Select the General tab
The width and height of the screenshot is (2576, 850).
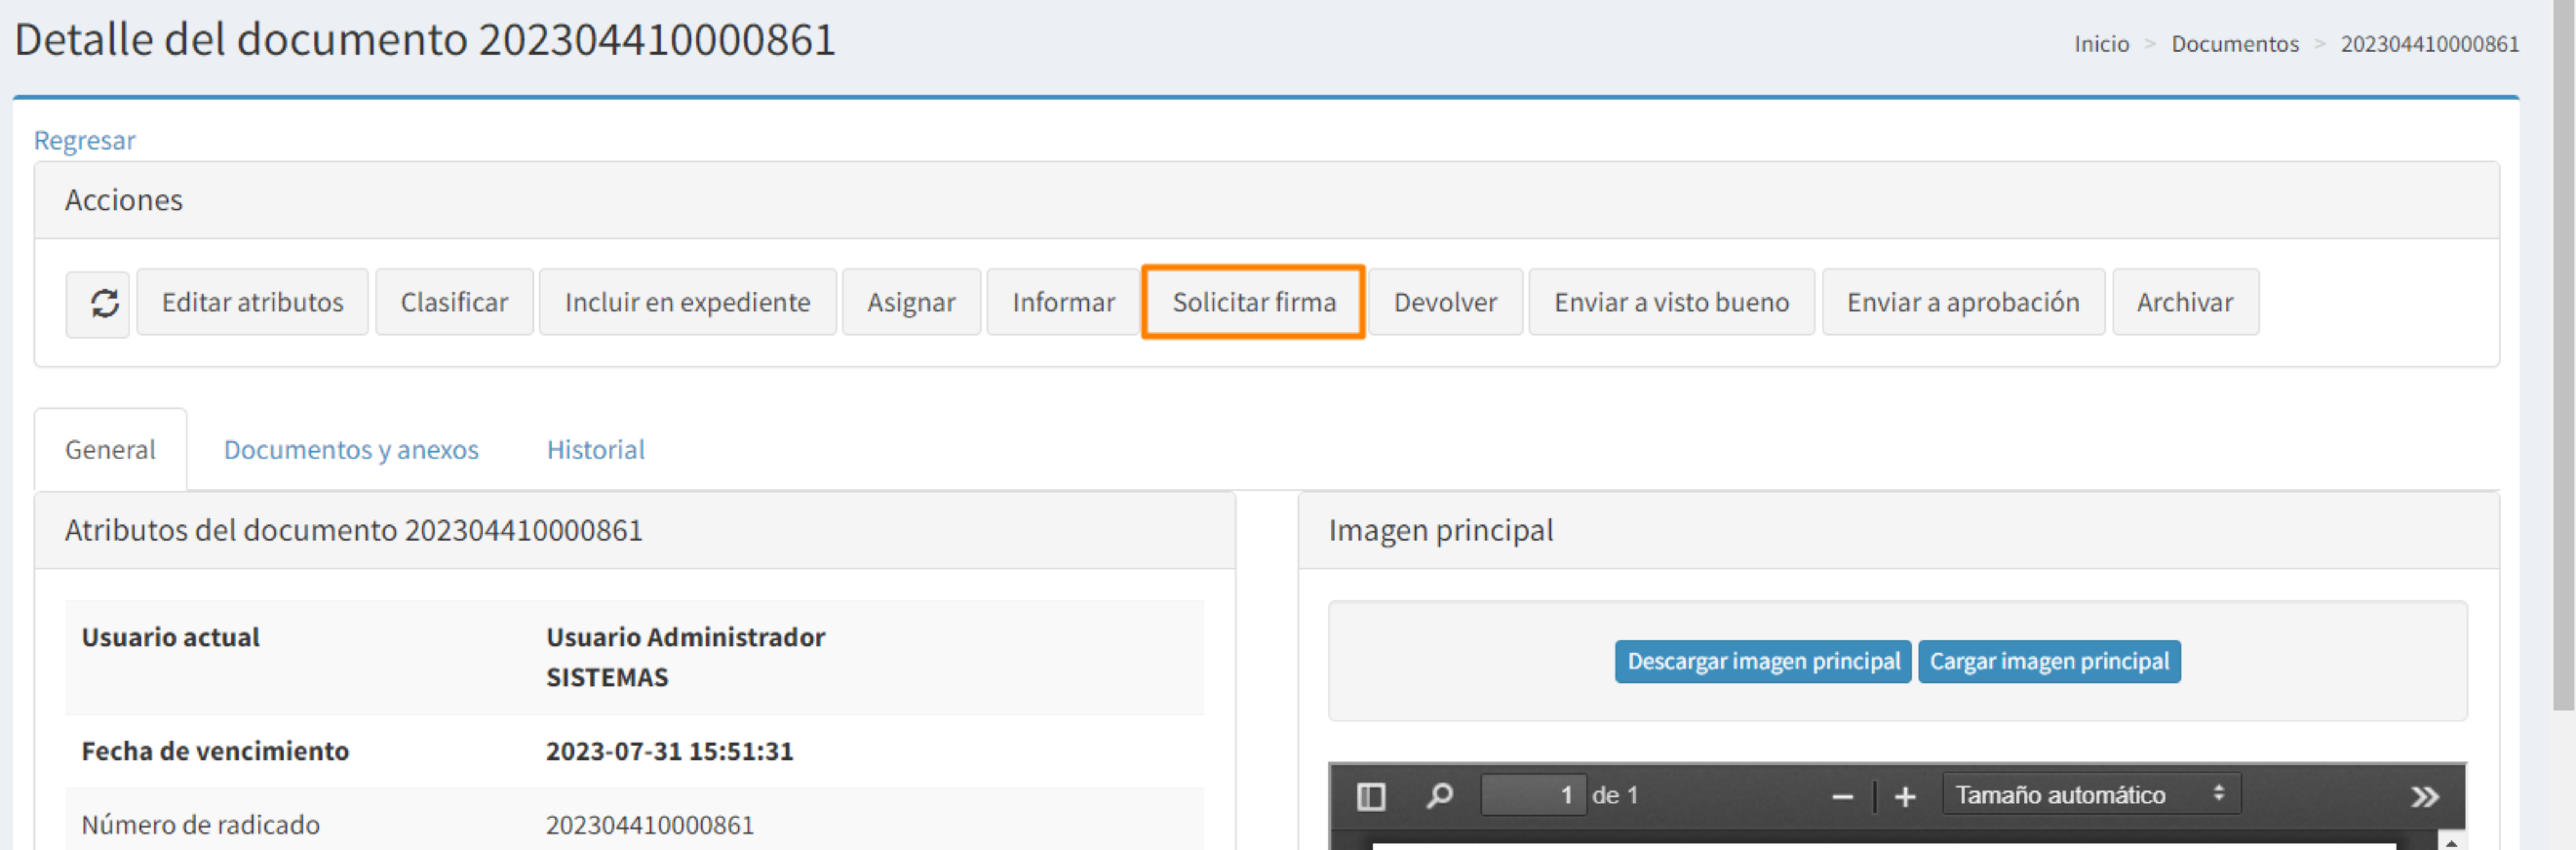click(x=110, y=449)
